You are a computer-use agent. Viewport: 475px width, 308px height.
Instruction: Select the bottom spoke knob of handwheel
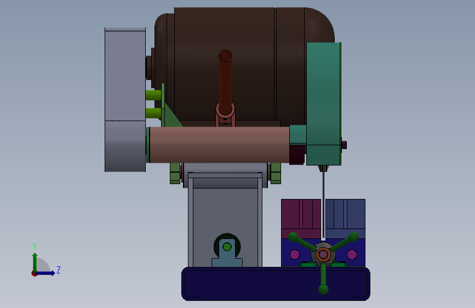pyautogui.click(x=323, y=289)
